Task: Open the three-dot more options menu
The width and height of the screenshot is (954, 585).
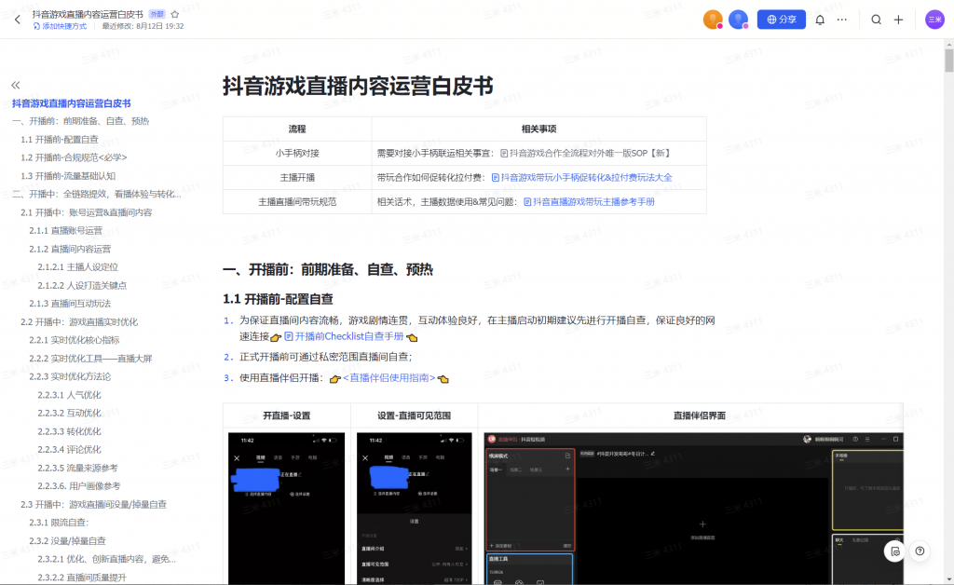Action: click(842, 20)
